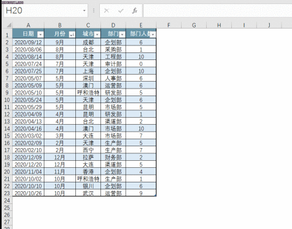Image resolution: width=292 pixels, height=229 pixels.
Task: Click the 香港 city cell
Action: pos(88,172)
